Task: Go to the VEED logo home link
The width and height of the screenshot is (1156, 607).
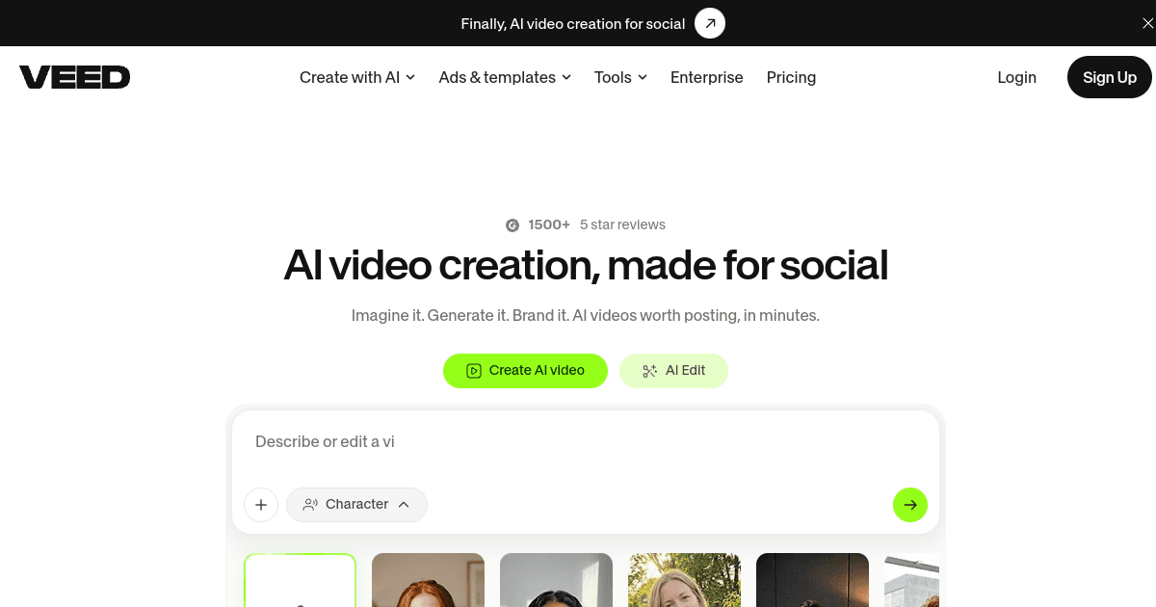Action: pos(74,77)
